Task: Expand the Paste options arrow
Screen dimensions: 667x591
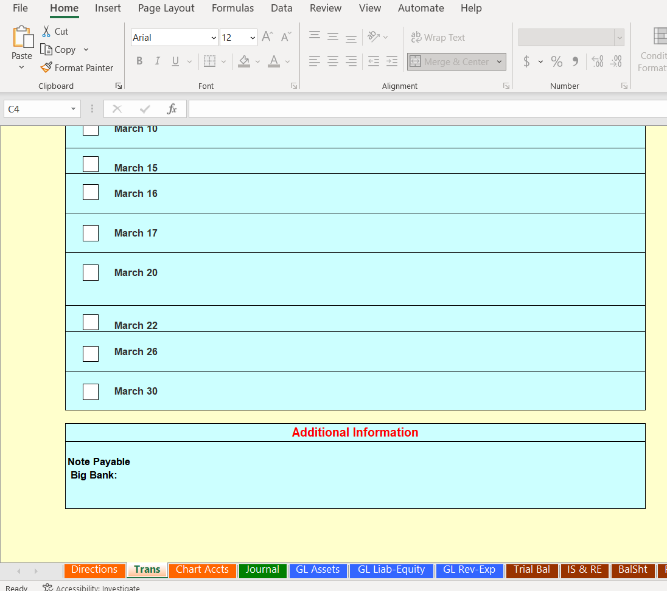Action: 22,67
